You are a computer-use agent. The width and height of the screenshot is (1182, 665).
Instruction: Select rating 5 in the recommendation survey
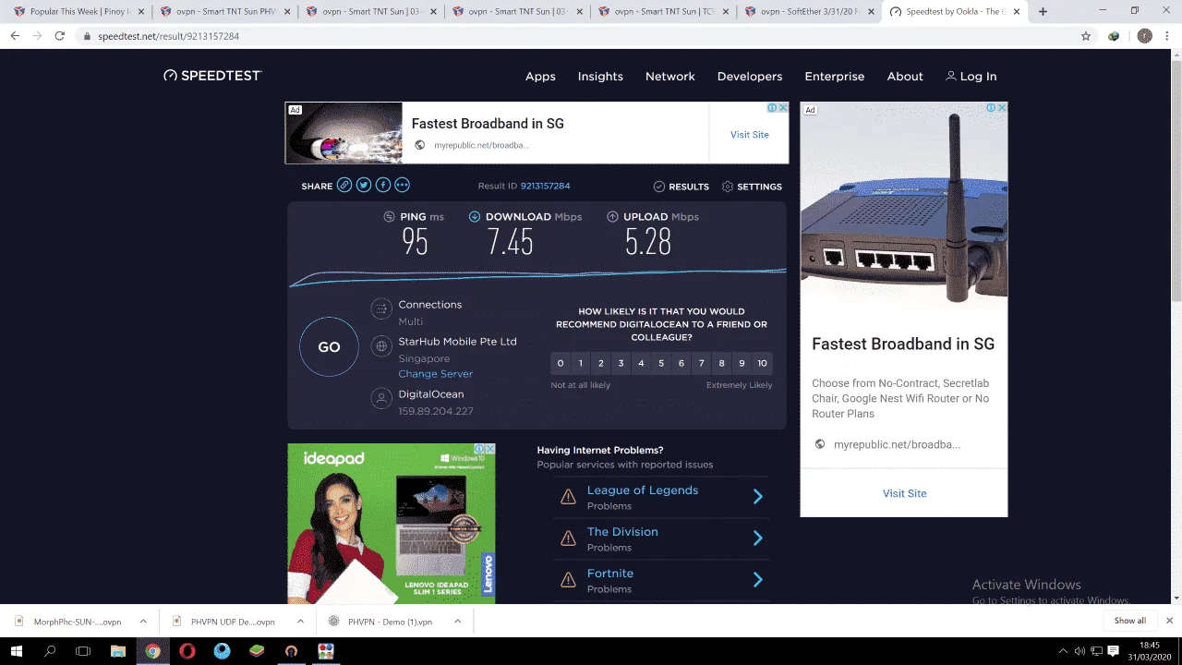coord(661,363)
